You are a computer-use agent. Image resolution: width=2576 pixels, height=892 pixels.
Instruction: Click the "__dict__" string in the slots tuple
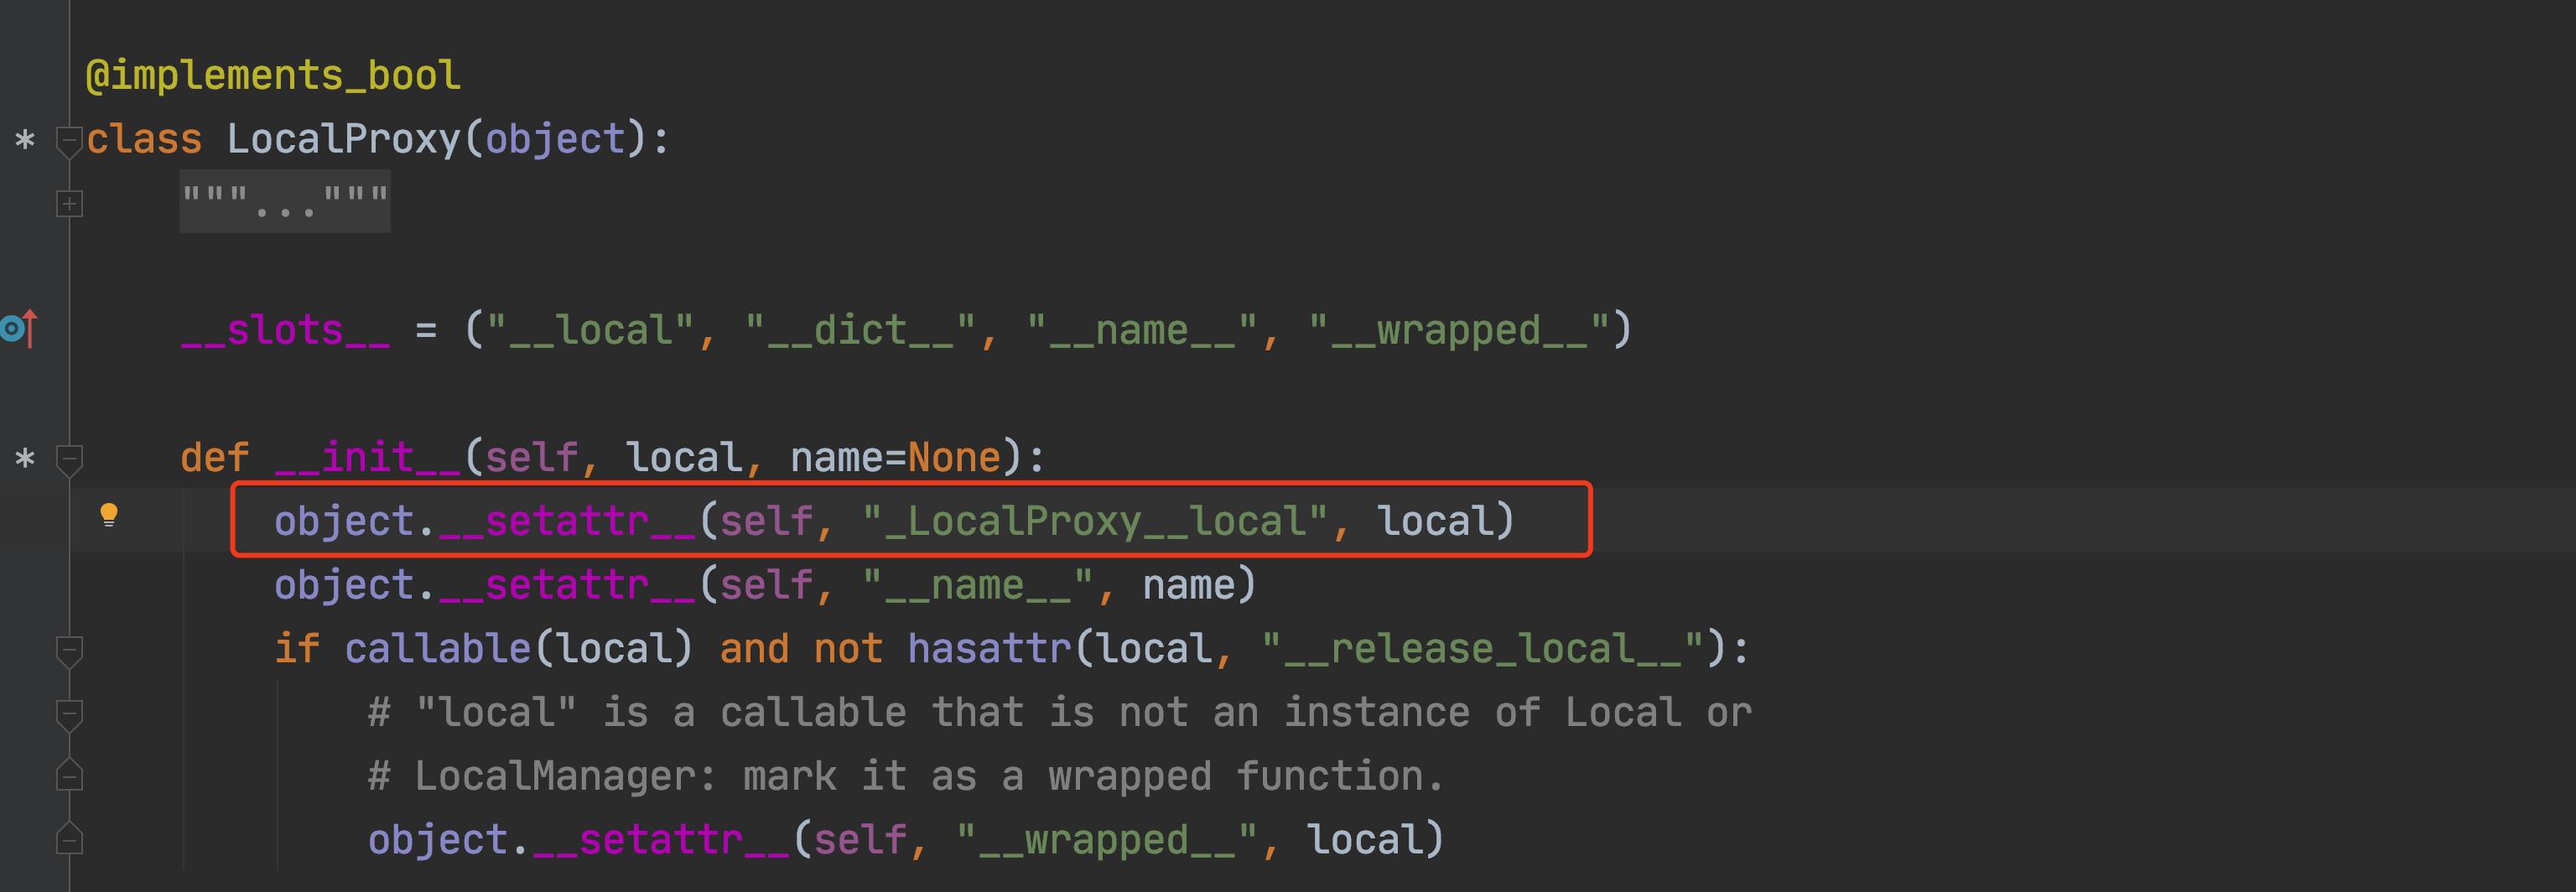click(860, 330)
